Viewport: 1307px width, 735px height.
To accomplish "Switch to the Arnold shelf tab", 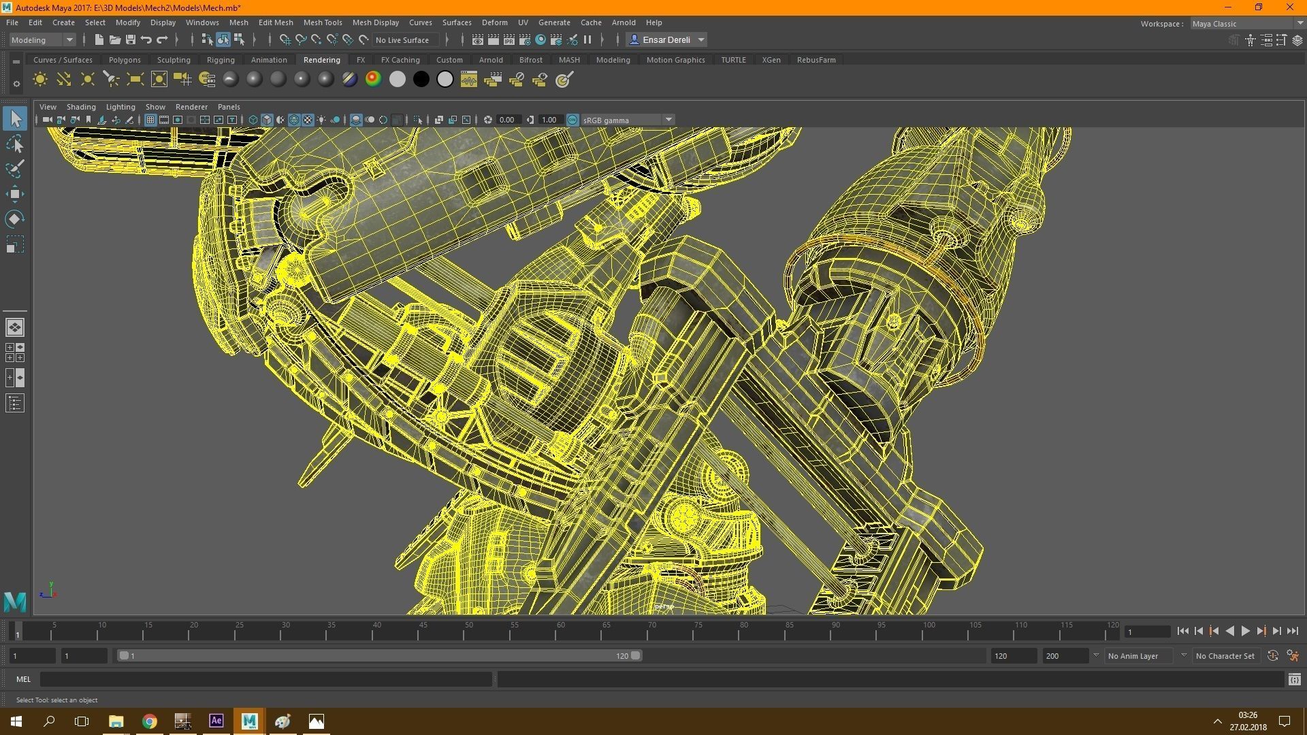I will (x=490, y=60).
